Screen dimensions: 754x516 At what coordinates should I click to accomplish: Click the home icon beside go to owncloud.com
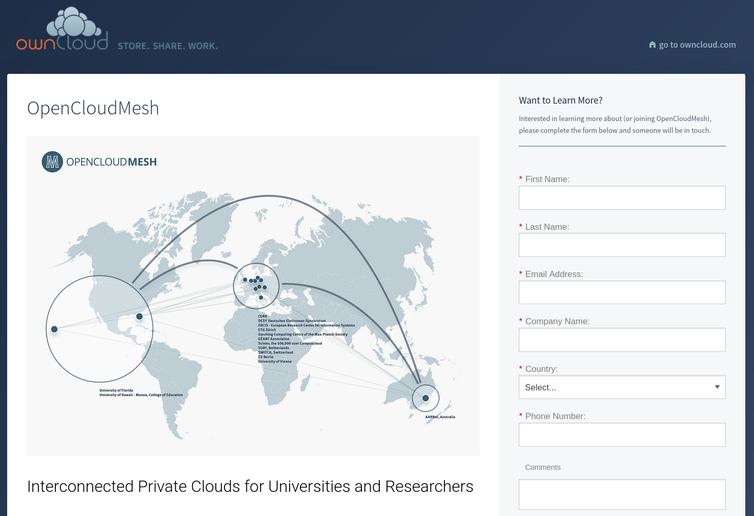(x=653, y=45)
